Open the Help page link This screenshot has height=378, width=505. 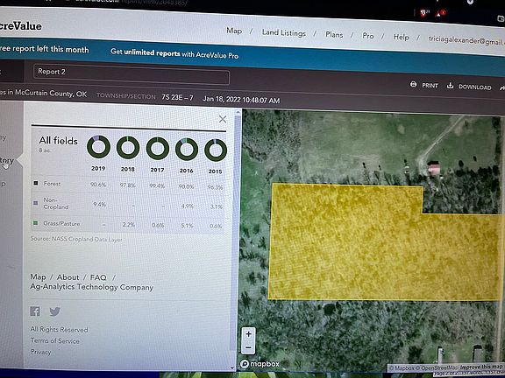[x=401, y=38]
